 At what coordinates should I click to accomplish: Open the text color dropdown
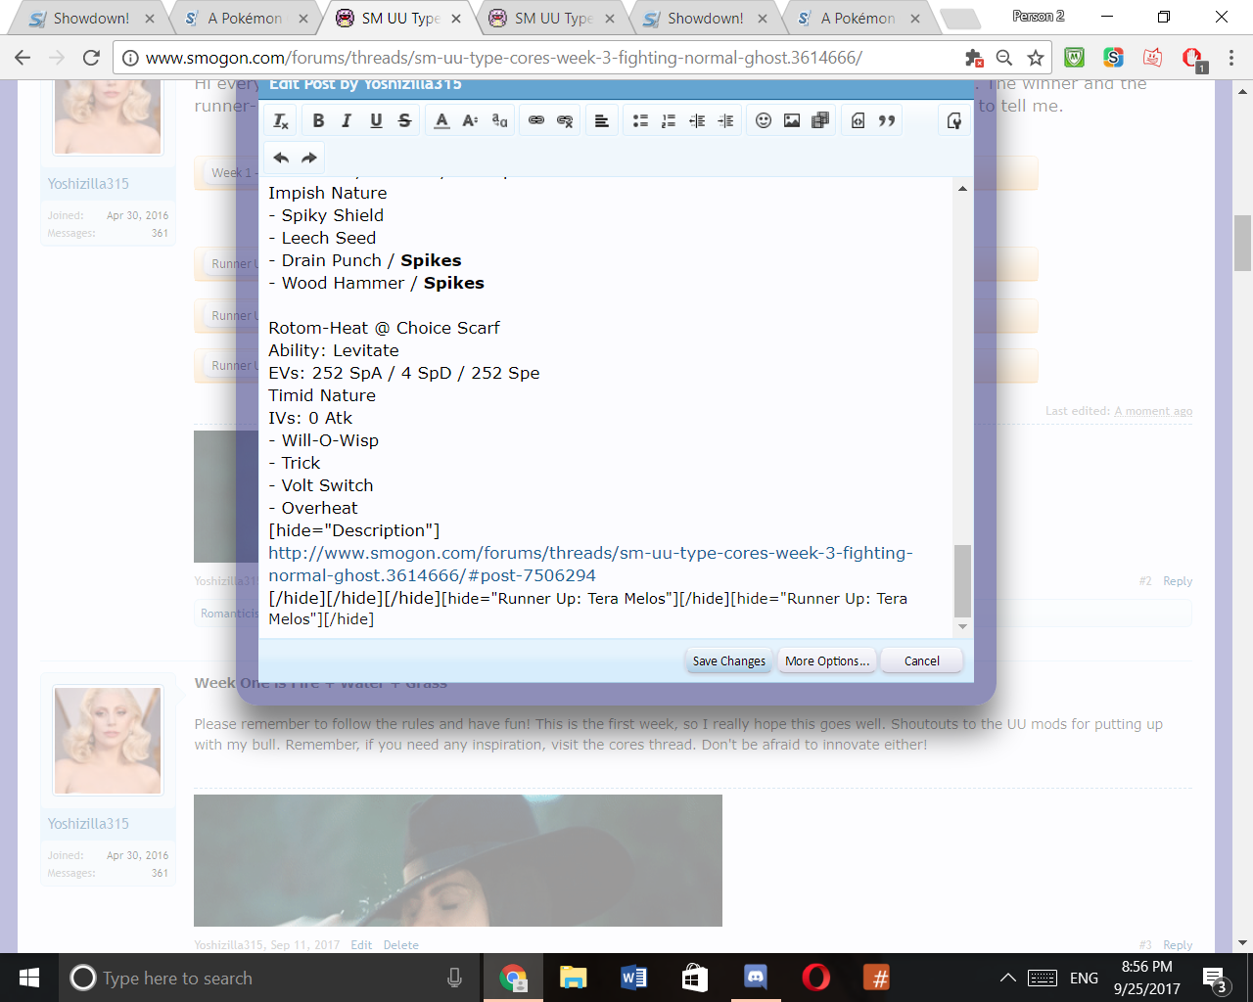441,120
